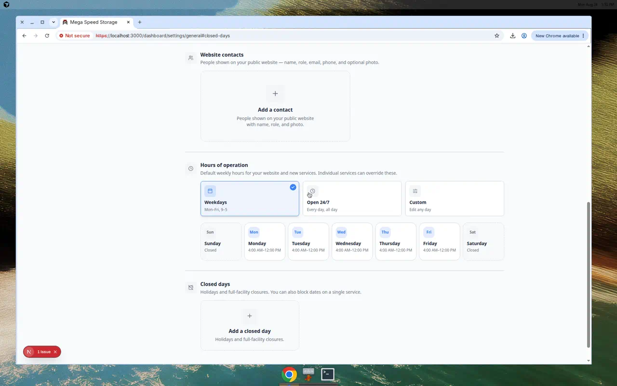Select the Weekdays hours preset
This screenshot has height=386, width=617.
point(250,198)
